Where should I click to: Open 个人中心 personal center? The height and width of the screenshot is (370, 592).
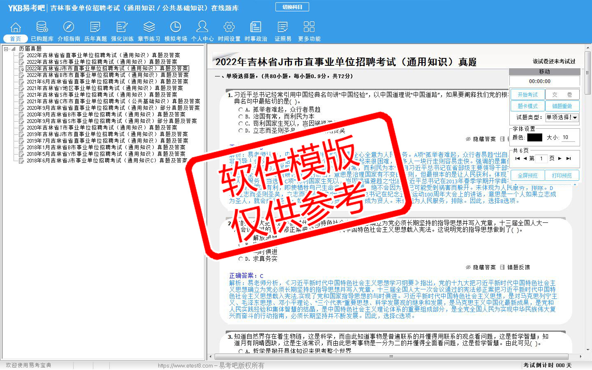(202, 31)
